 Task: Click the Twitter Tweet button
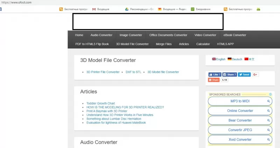244,75
